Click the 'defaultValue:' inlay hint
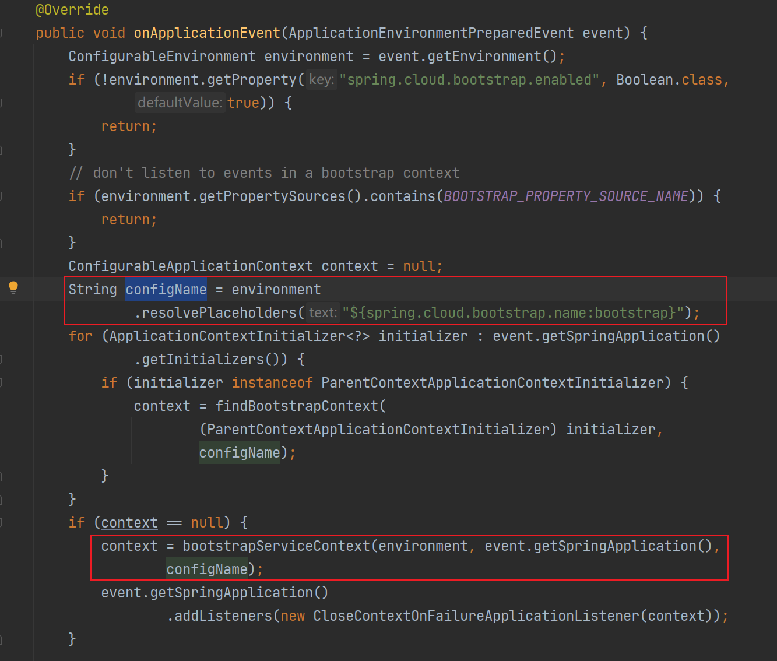Viewport: 777px width, 661px height. (180, 103)
